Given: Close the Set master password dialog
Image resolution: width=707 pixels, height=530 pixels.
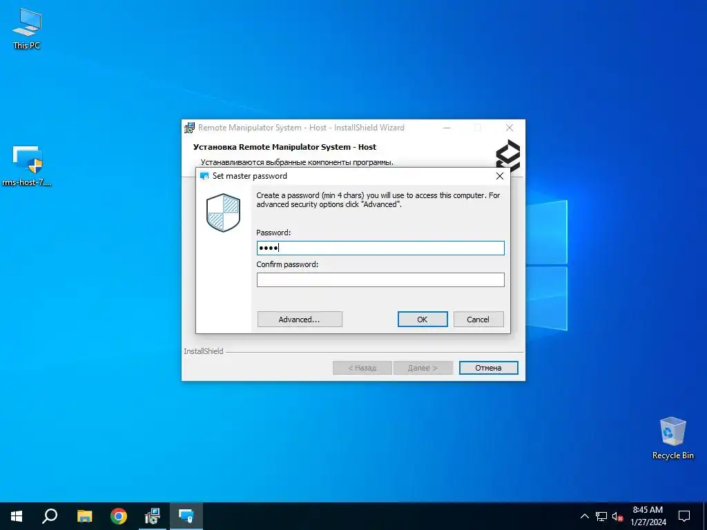Looking at the screenshot, I should tap(500, 176).
